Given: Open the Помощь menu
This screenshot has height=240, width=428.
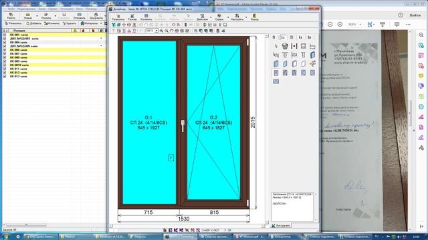Looking at the screenshot, I should [x=91, y=9].
